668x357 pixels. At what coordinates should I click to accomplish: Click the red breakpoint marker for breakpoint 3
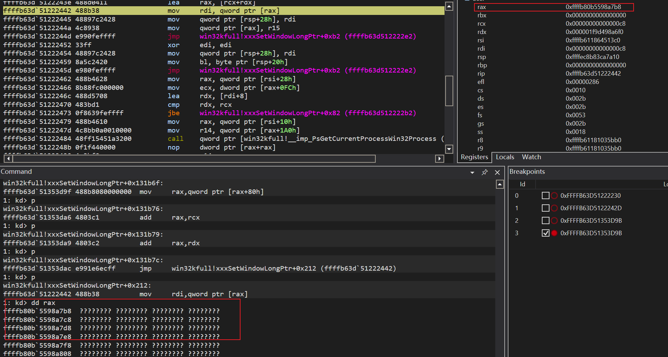point(554,233)
